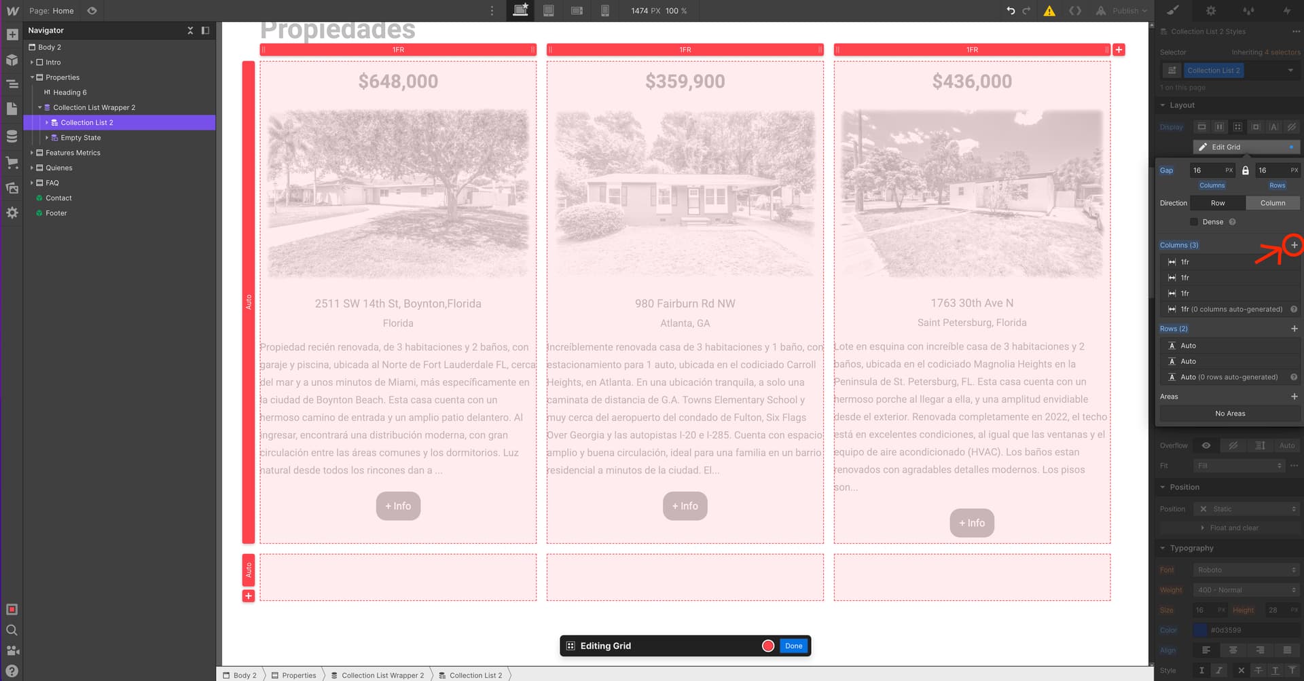Open the warning triangle alert

tap(1049, 11)
